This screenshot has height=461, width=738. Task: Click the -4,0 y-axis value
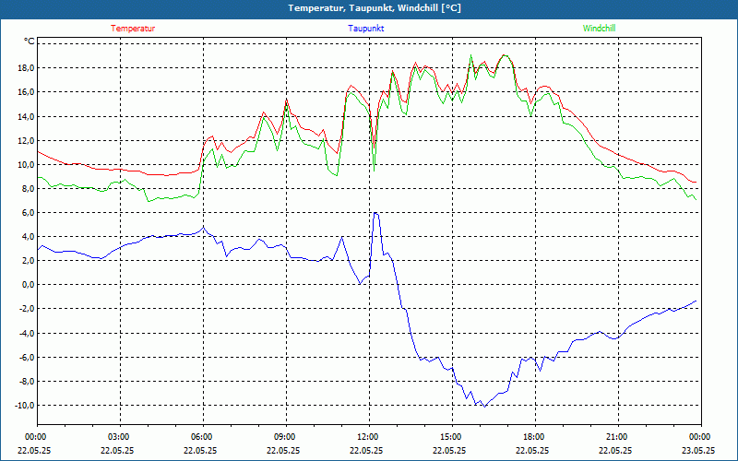click(x=27, y=333)
